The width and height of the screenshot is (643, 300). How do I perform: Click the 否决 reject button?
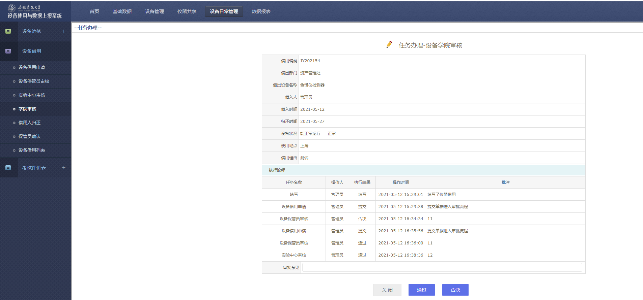[455, 290]
